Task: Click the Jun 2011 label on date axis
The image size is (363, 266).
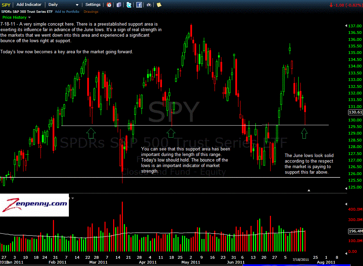Action: 236,262
